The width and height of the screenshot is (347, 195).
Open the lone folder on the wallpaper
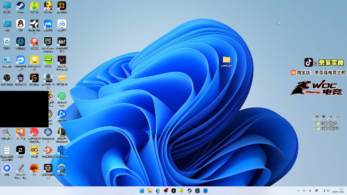(226, 60)
